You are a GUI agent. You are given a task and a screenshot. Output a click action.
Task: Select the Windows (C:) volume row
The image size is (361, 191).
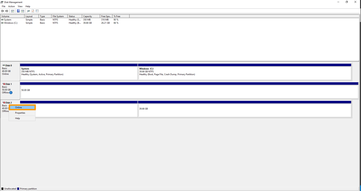10,23
